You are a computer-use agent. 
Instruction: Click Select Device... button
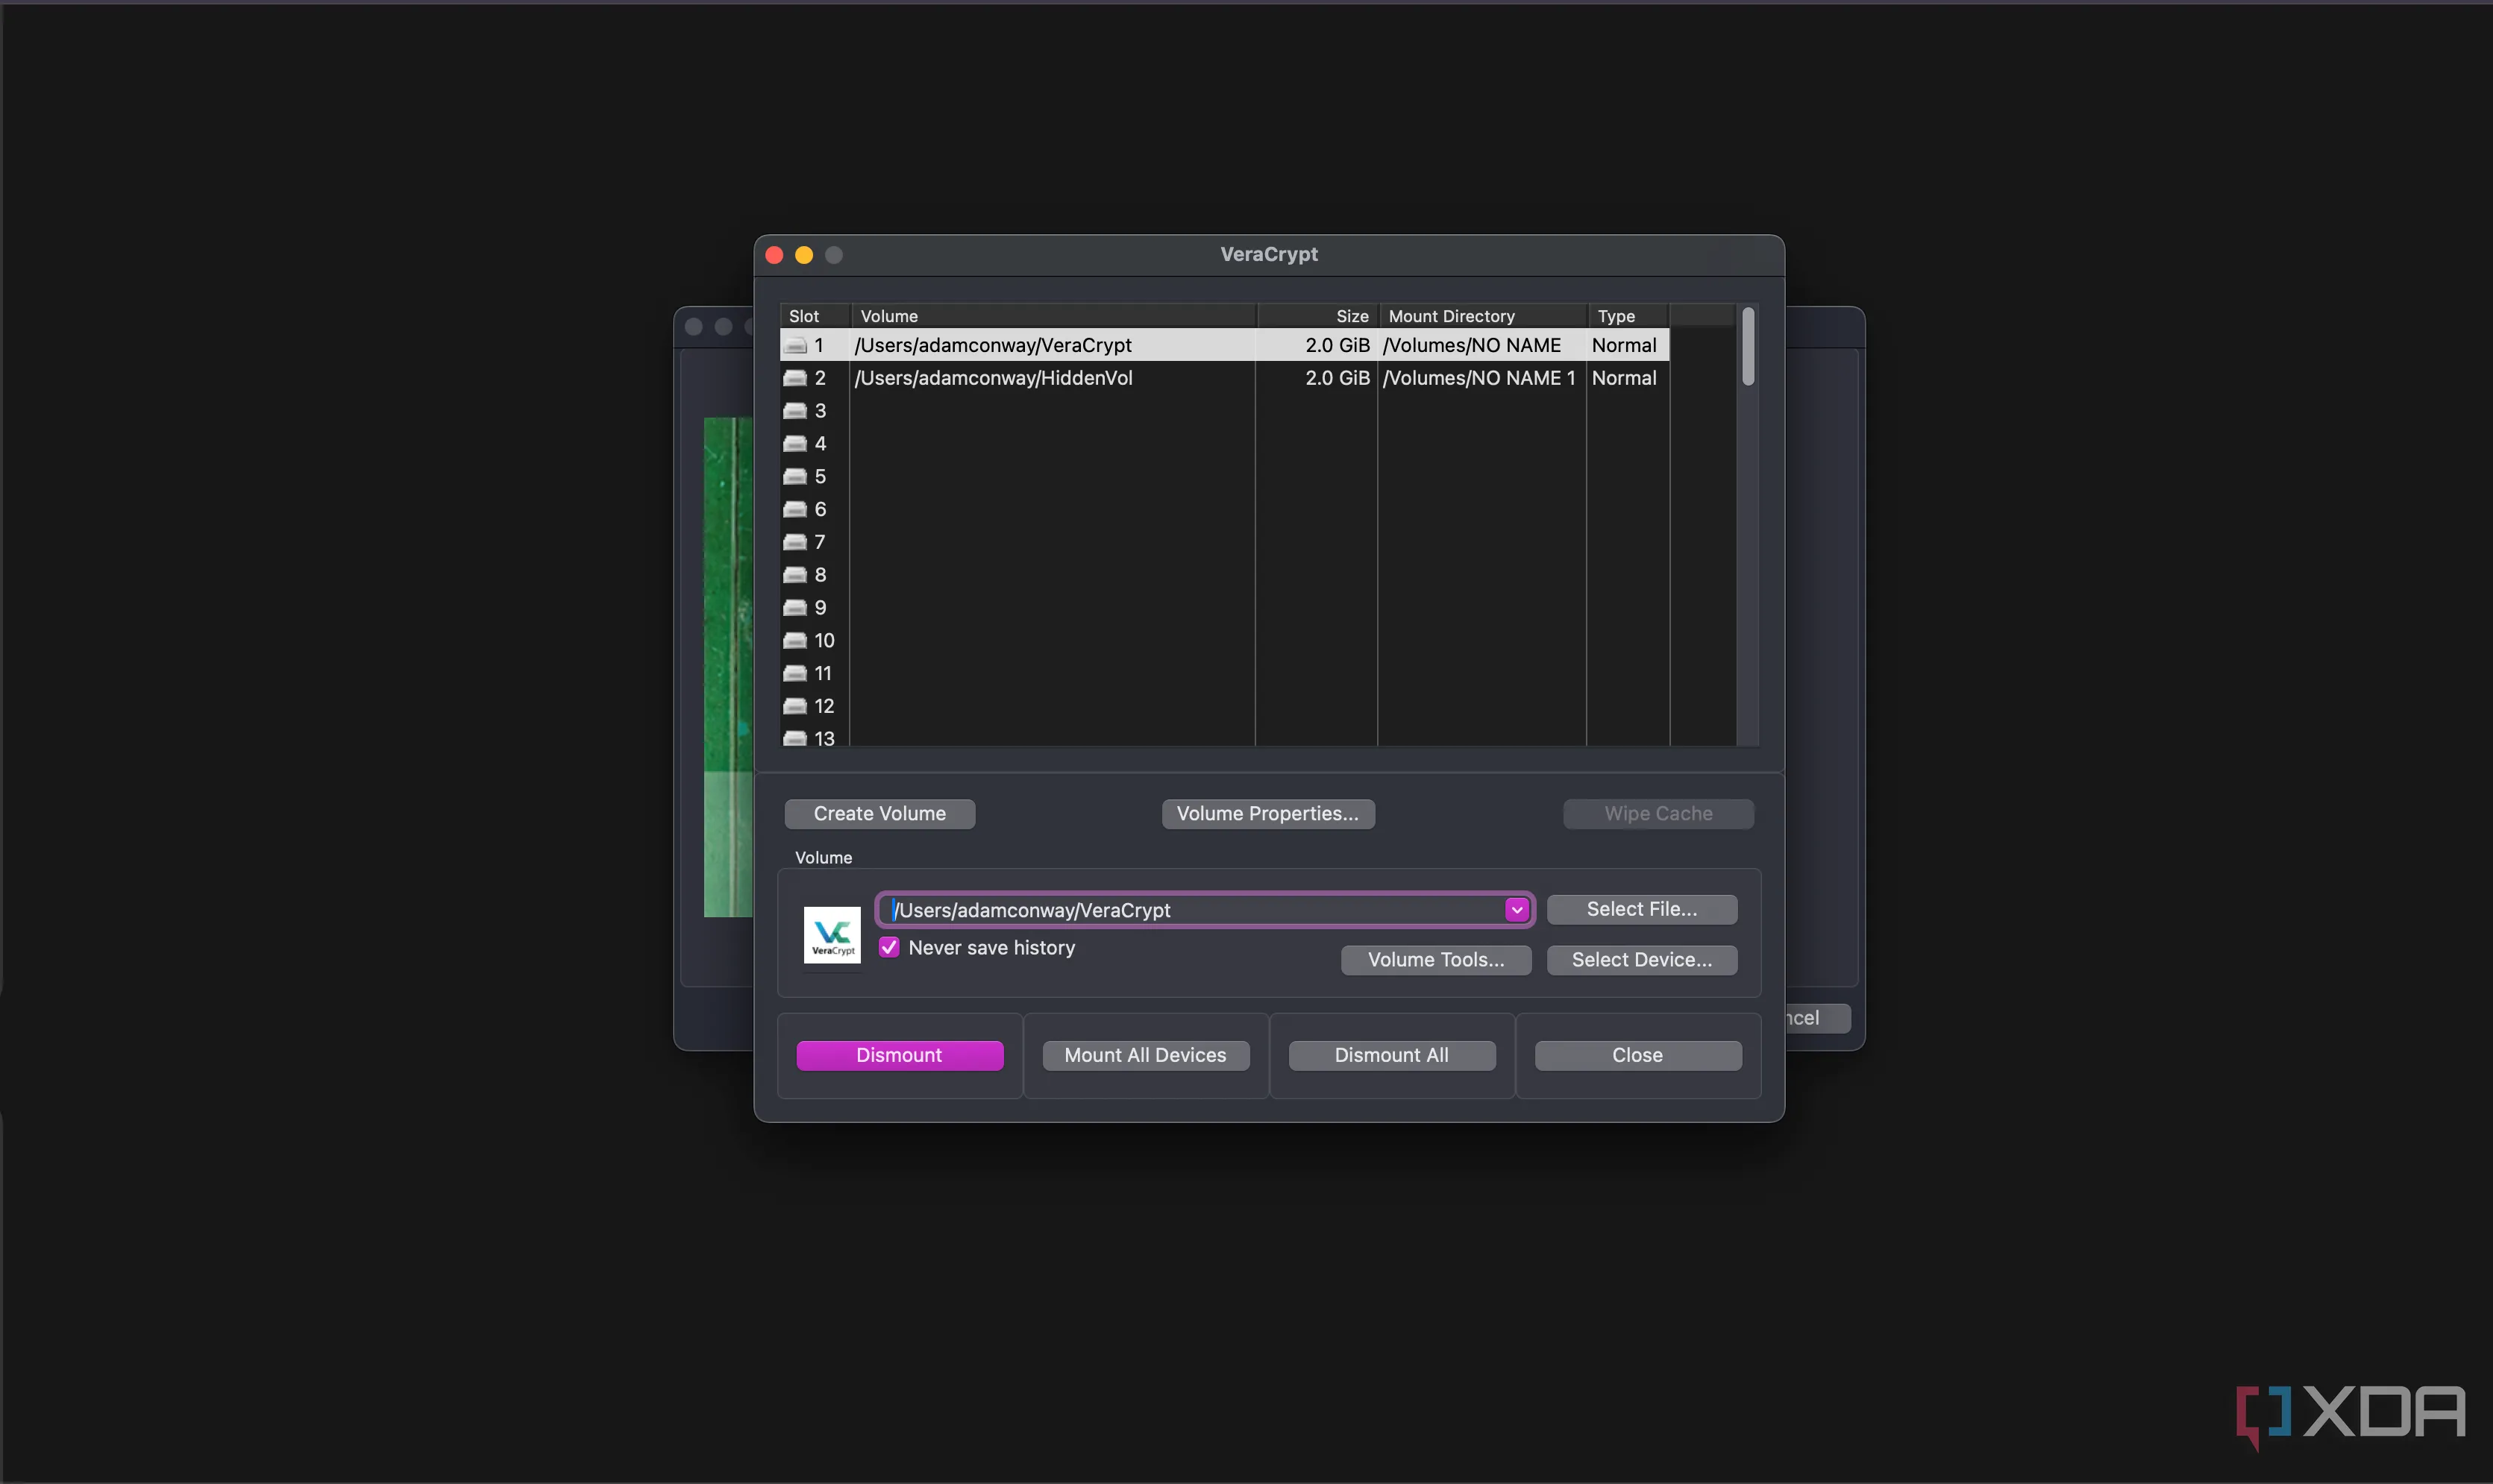pos(1642,960)
